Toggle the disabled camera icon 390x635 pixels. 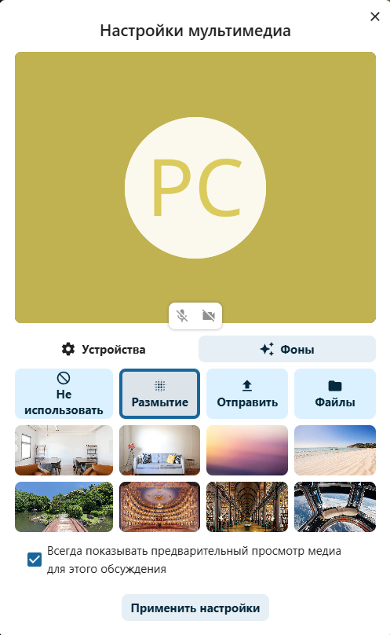209,316
